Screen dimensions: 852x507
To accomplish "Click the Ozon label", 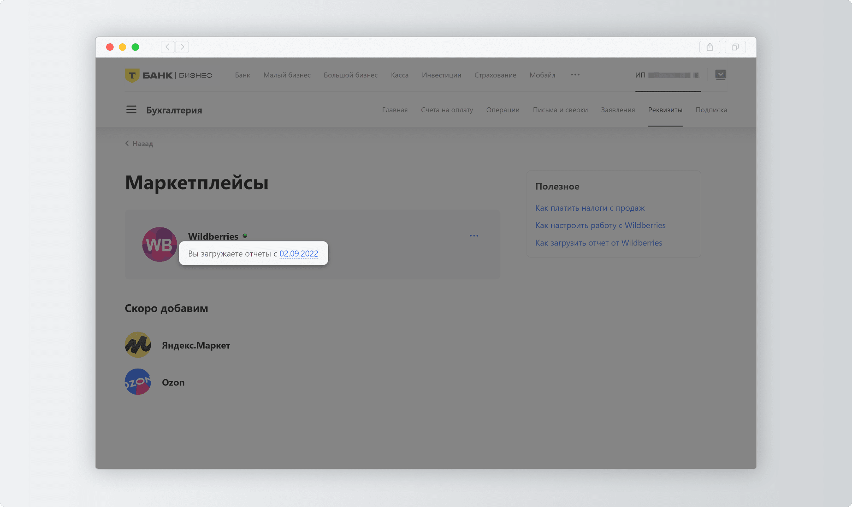I will (x=173, y=382).
